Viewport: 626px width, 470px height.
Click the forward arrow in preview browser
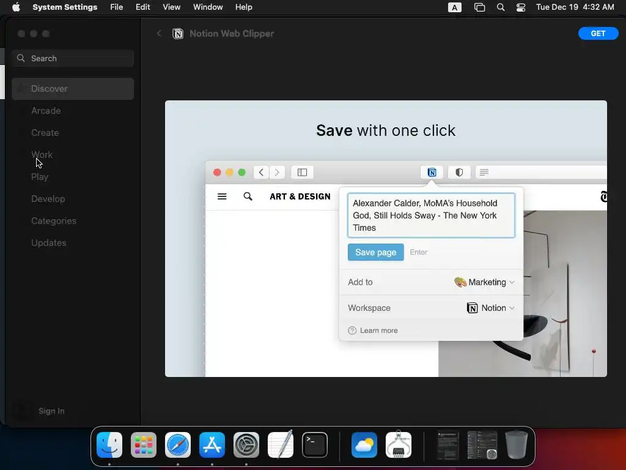pyautogui.click(x=277, y=172)
